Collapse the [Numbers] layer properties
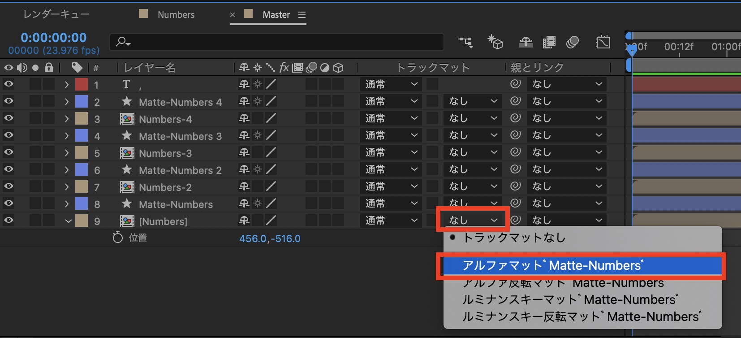Screen dimensions: 741x338 click(x=68, y=221)
